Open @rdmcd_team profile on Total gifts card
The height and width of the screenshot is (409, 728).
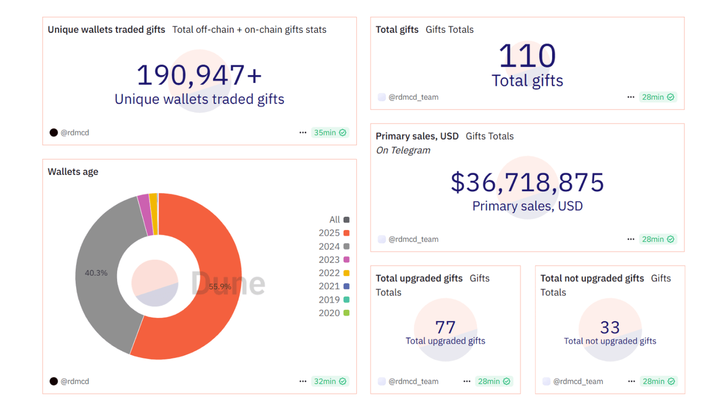click(413, 97)
